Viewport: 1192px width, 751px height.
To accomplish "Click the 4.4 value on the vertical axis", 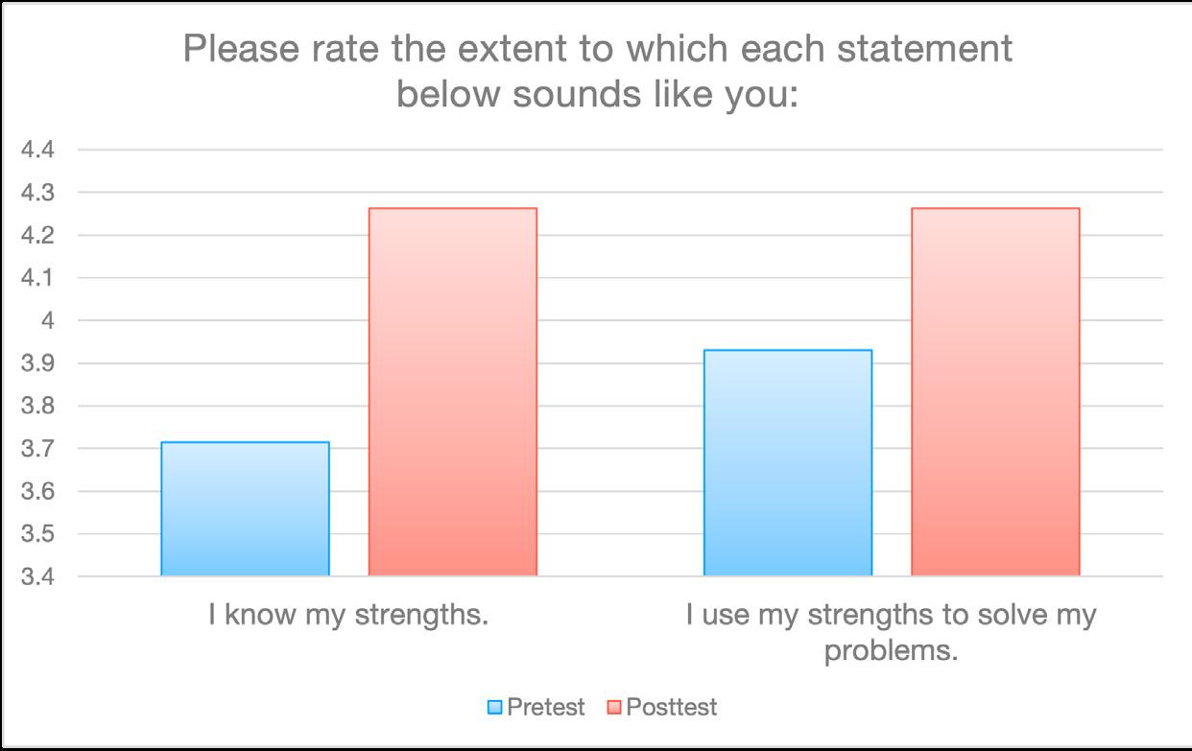I will pyautogui.click(x=39, y=151).
